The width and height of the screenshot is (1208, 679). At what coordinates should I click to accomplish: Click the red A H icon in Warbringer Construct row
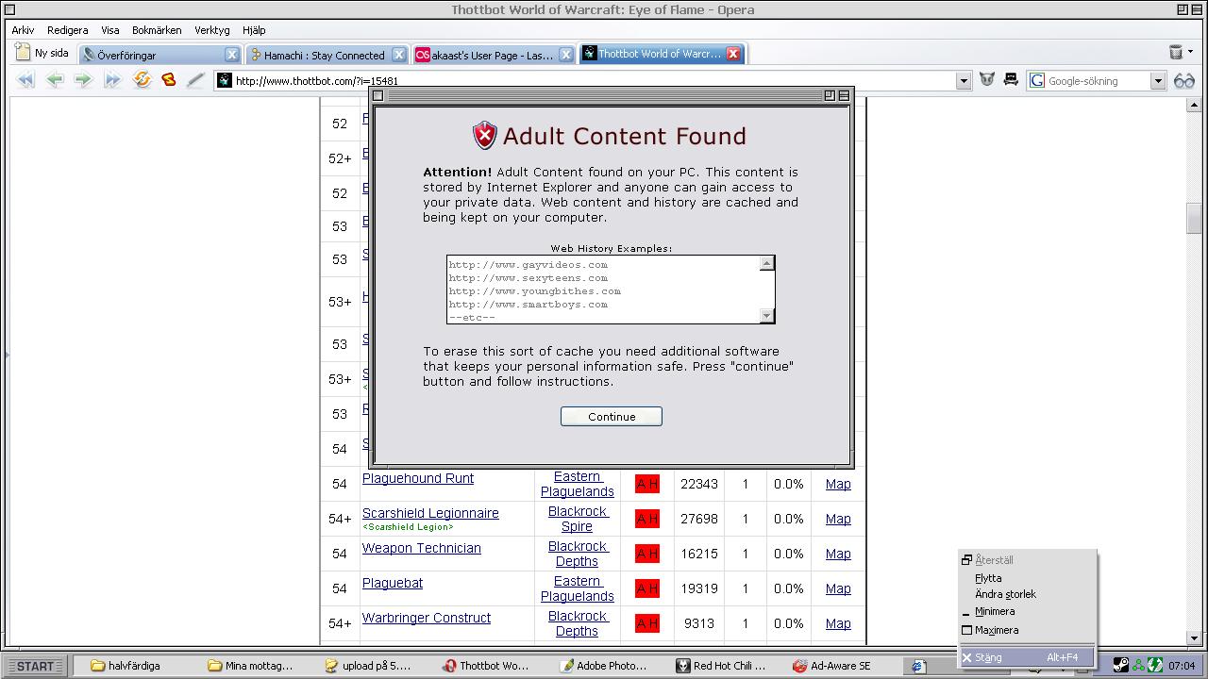click(646, 623)
